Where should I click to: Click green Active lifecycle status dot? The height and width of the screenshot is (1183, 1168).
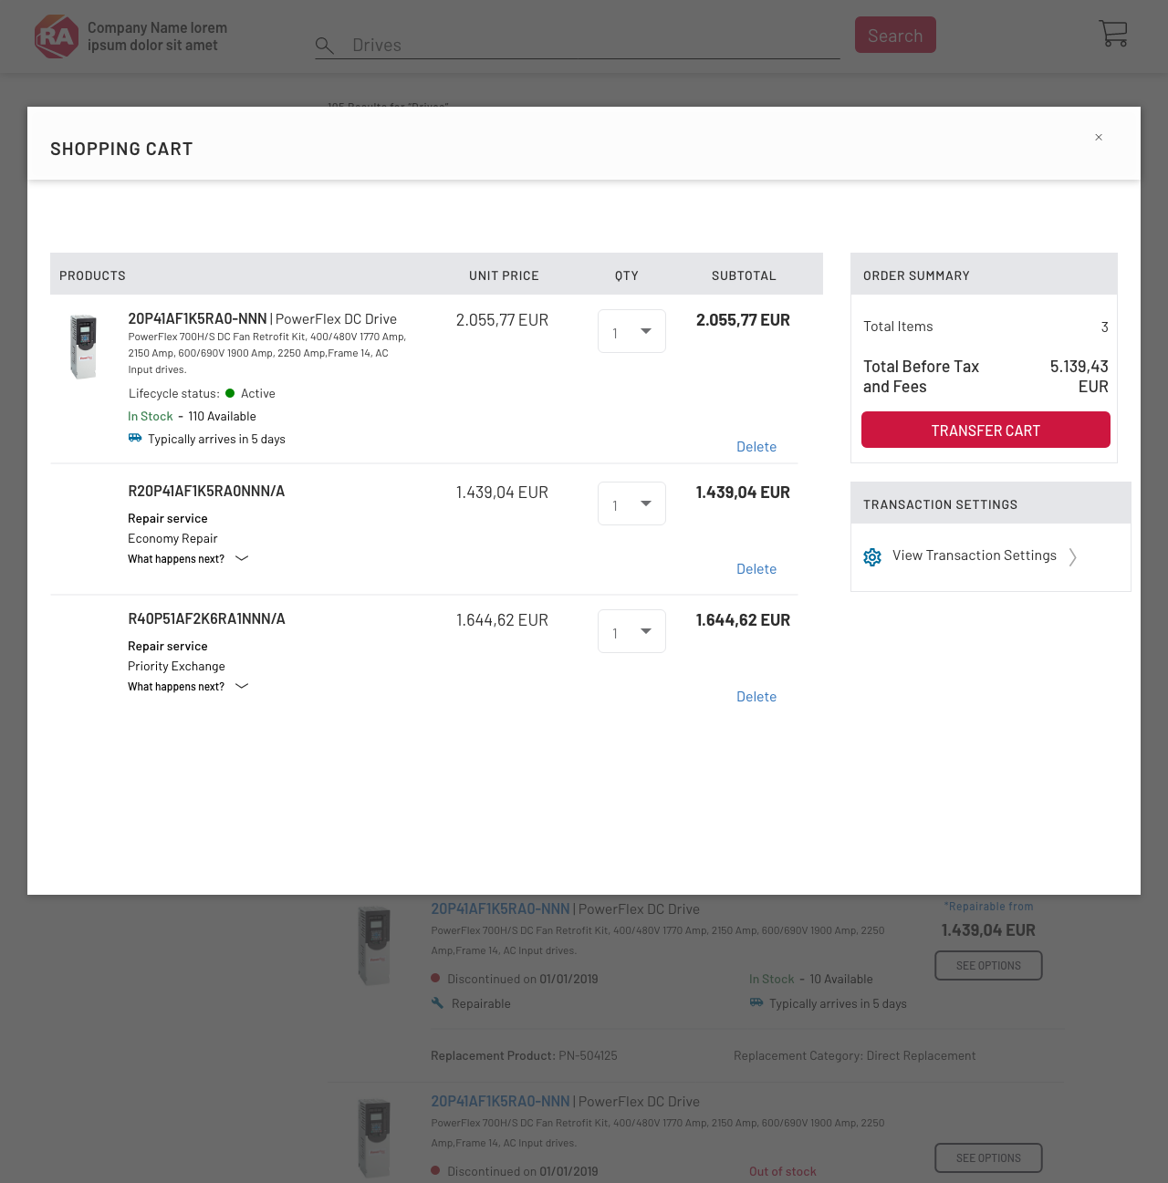[x=230, y=393]
